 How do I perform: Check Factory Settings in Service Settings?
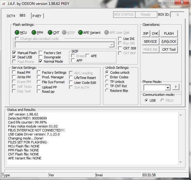(x=39, y=72)
